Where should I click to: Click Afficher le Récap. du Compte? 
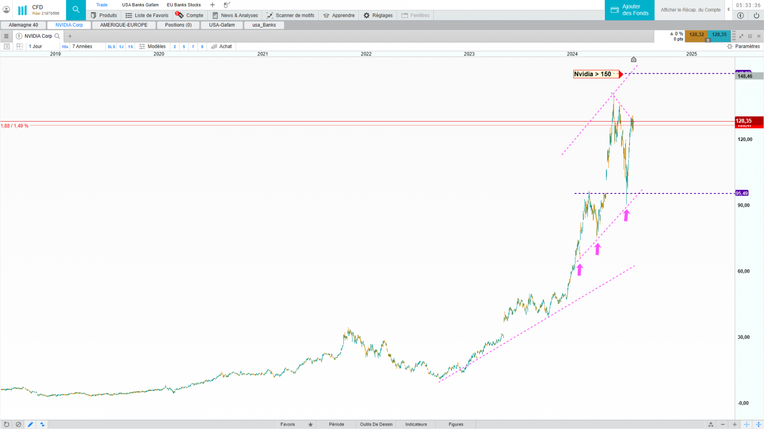pos(691,10)
